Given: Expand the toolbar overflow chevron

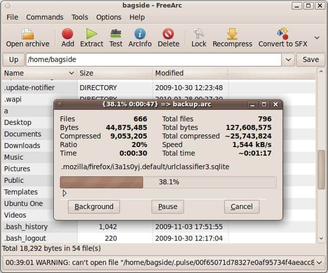Looking at the screenshot, I should (317, 38).
